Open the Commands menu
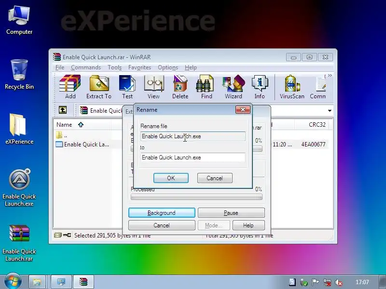The width and height of the screenshot is (386, 289). pos(86,67)
